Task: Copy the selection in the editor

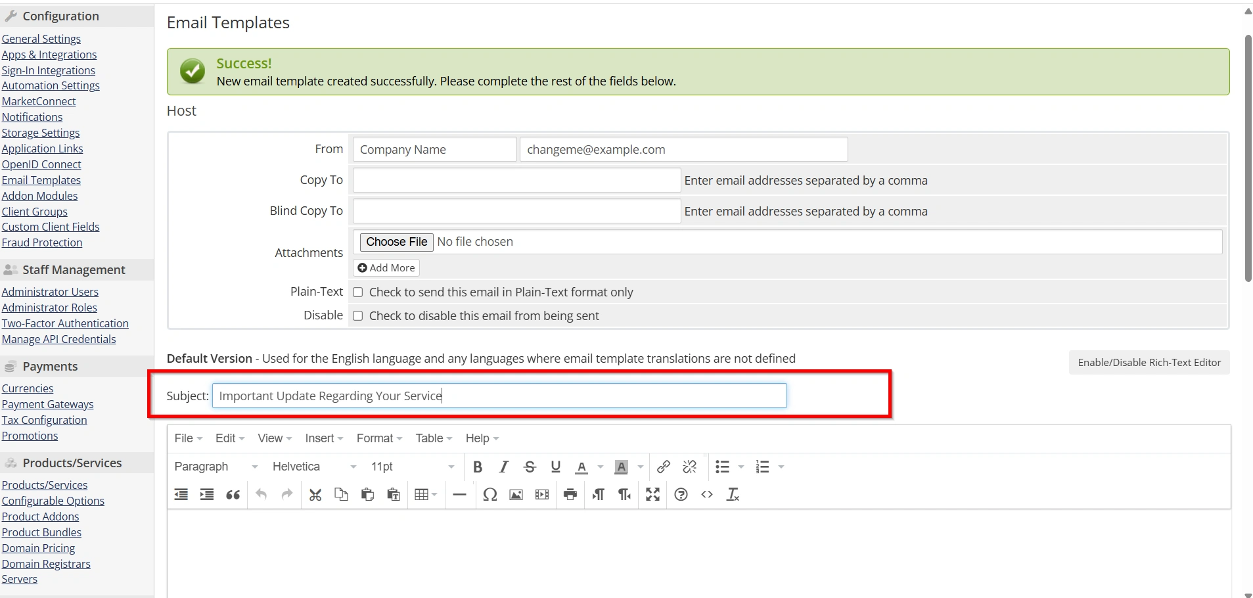Action: click(341, 494)
